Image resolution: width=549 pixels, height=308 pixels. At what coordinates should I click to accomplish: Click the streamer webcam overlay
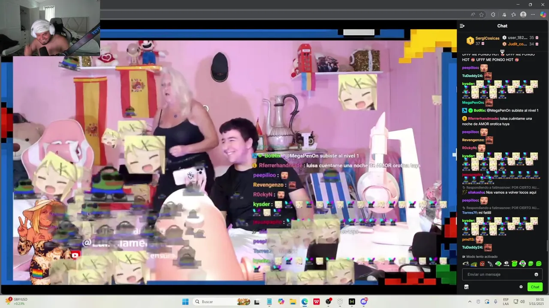coord(50,28)
